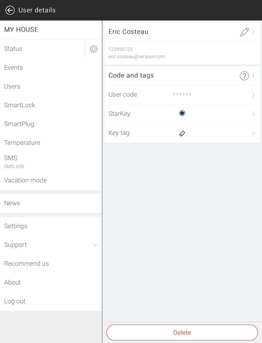Go back using the arrow icon
This screenshot has height=343, width=262.
[10, 10]
